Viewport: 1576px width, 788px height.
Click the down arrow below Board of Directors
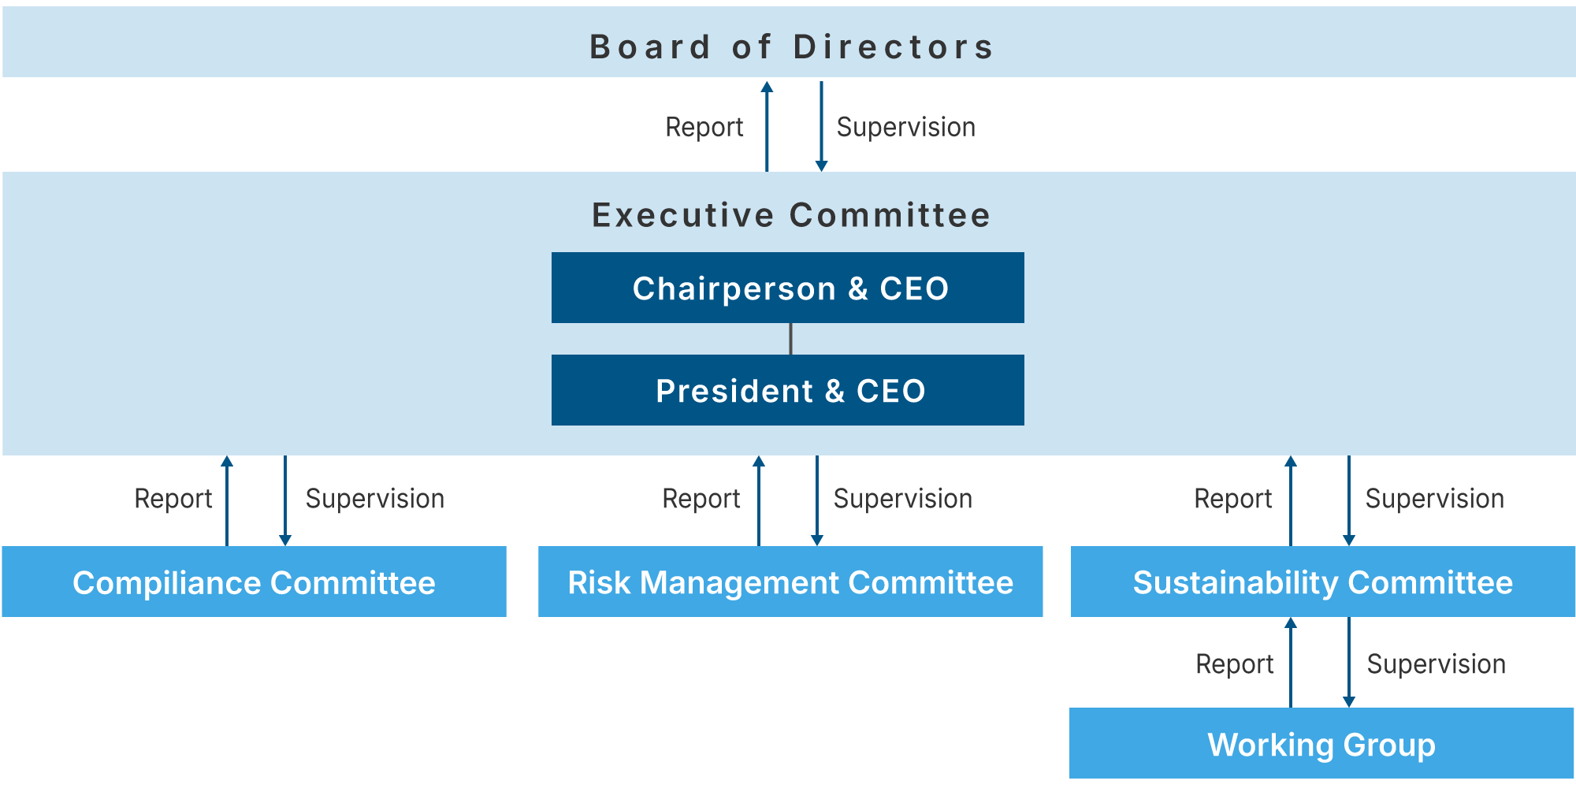point(821,126)
